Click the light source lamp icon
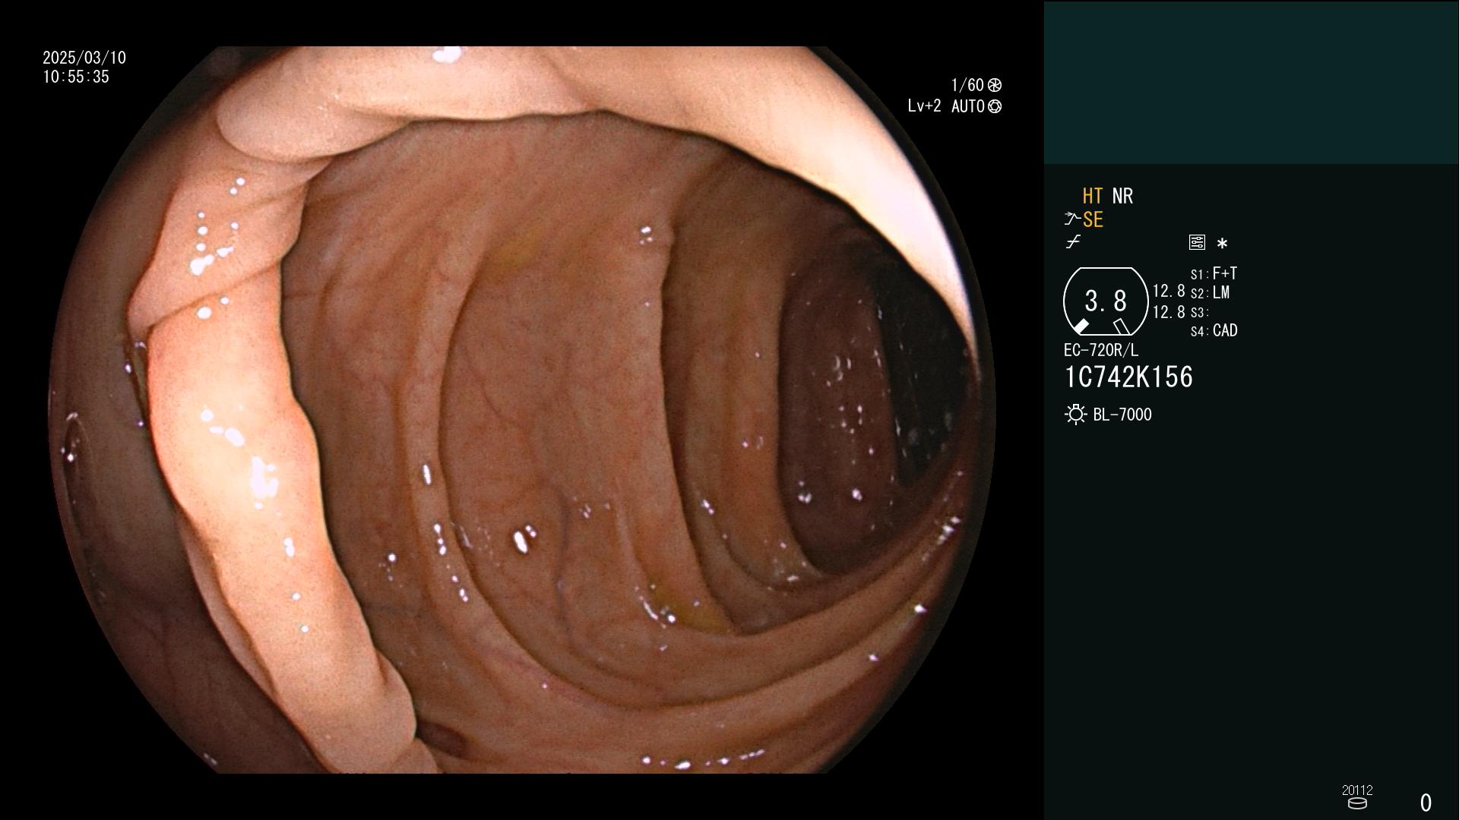Viewport: 1459px width, 820px height. click(1075, 415)
